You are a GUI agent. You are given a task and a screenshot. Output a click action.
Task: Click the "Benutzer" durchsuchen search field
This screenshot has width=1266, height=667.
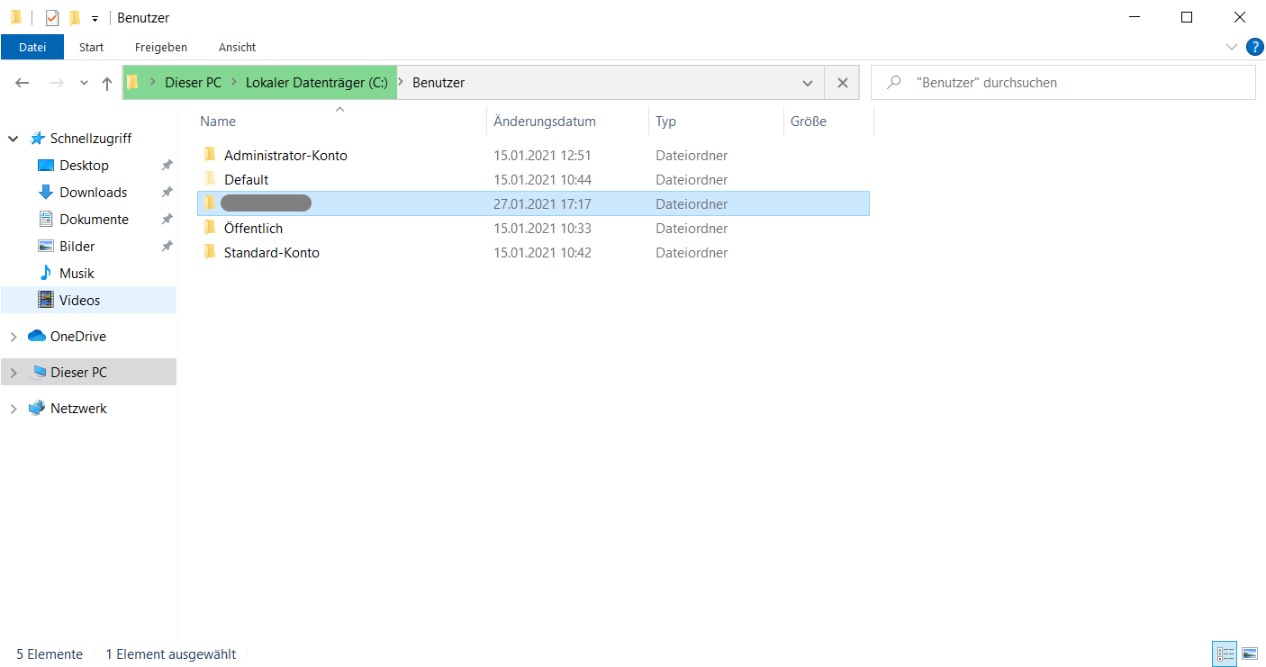point(1063,83)
